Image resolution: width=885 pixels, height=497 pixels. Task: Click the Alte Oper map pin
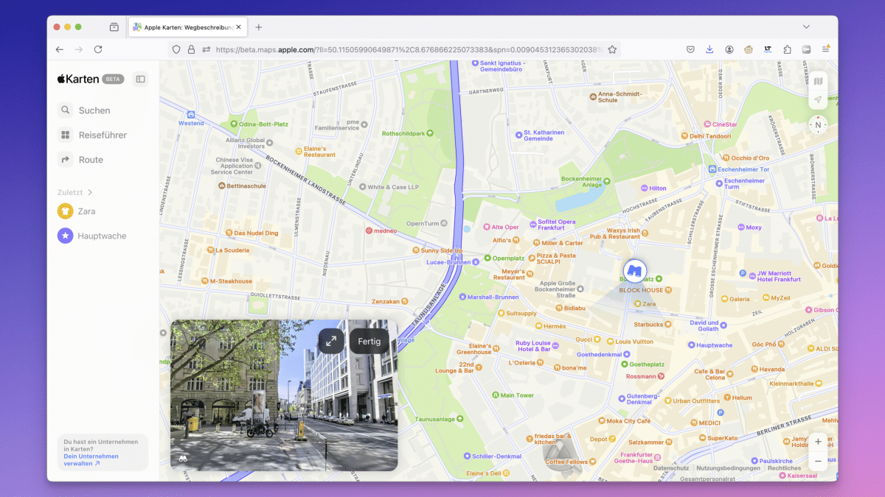[x=486, y=228]
